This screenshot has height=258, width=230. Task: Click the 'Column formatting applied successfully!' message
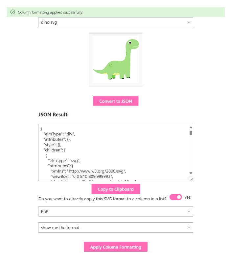(51, 12)
